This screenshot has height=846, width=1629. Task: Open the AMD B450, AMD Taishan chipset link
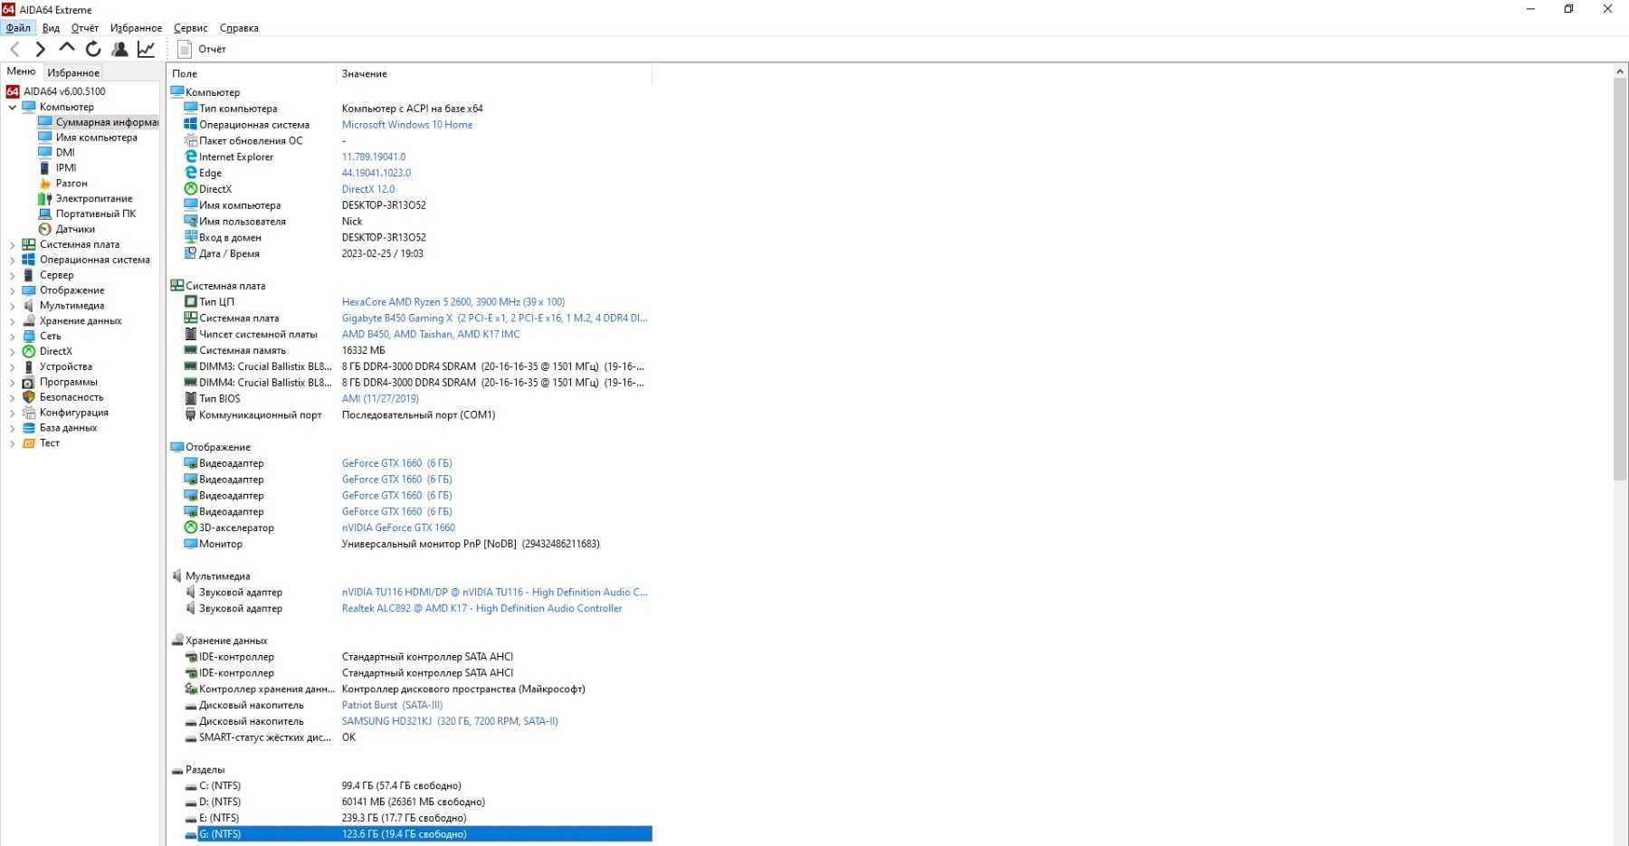(x=431, y=334)
